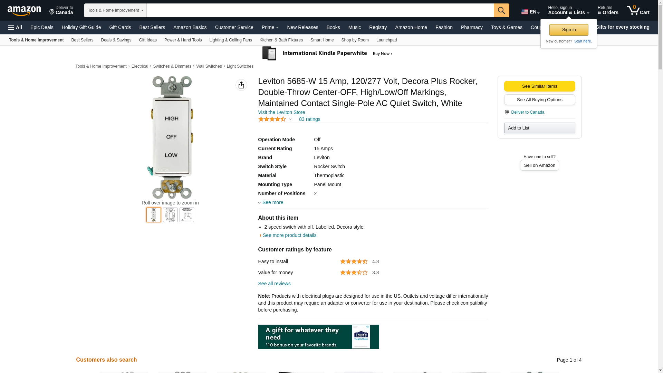Click the search magnifier button
The image size is (663, 373).
click(x=501, y=10)
